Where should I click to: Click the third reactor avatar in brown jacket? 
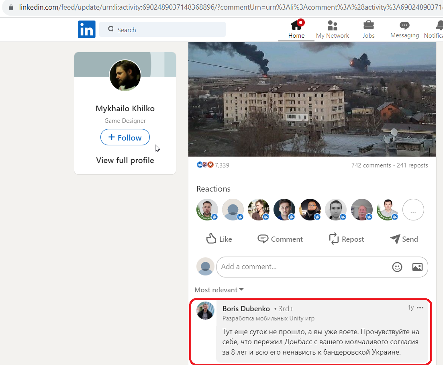tap(259, 210)
